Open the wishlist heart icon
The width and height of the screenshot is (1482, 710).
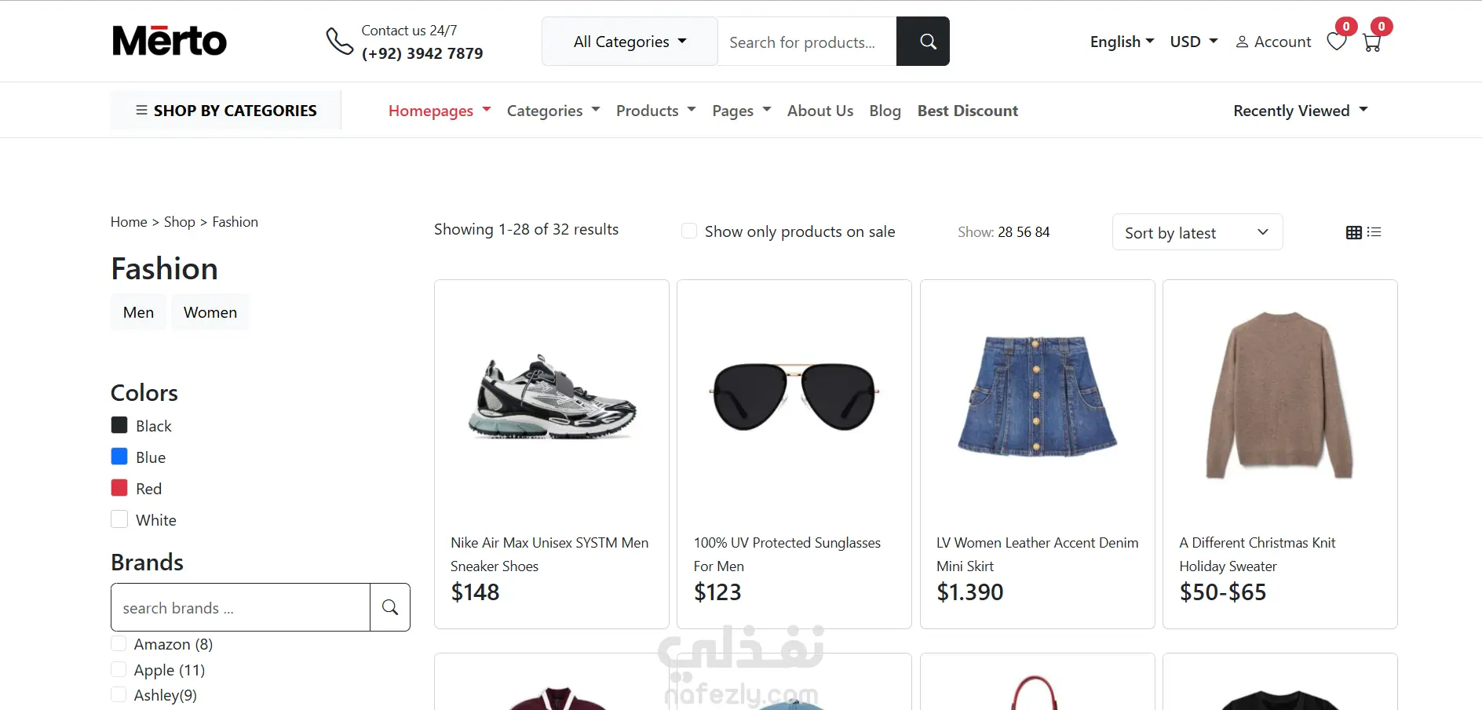coord(1337,41)
